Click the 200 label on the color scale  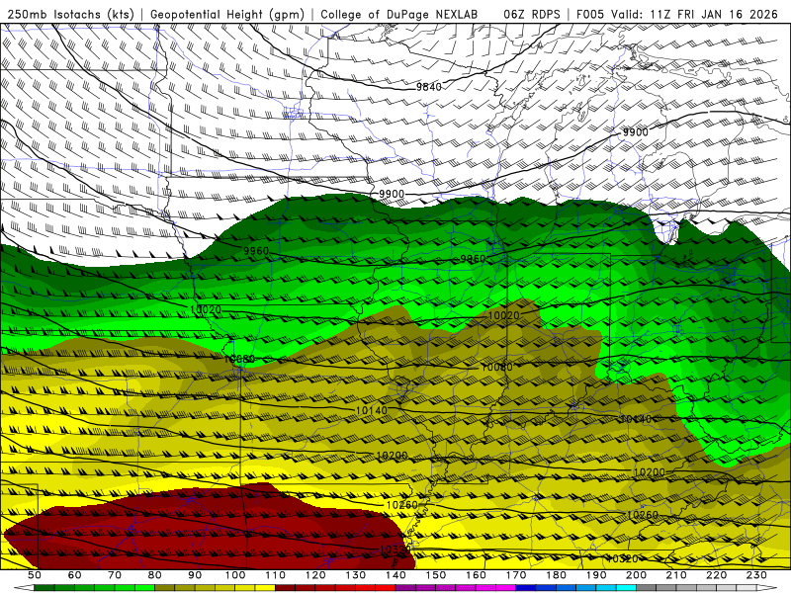tap(637, 575)
